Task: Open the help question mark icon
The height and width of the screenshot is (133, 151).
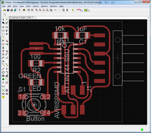Action: pyautogui.click(x=72, y=10)
